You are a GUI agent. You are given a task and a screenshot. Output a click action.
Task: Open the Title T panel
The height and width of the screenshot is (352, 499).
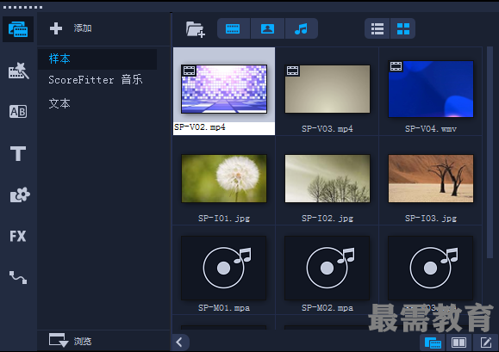18,153
